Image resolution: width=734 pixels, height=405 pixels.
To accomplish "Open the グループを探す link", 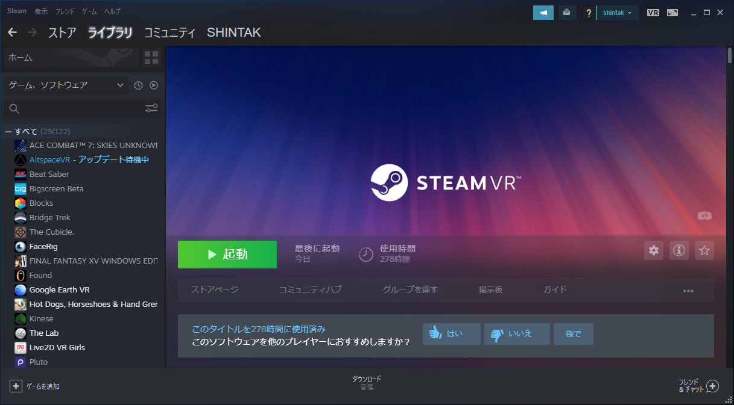I will click(x=410, y=289).
